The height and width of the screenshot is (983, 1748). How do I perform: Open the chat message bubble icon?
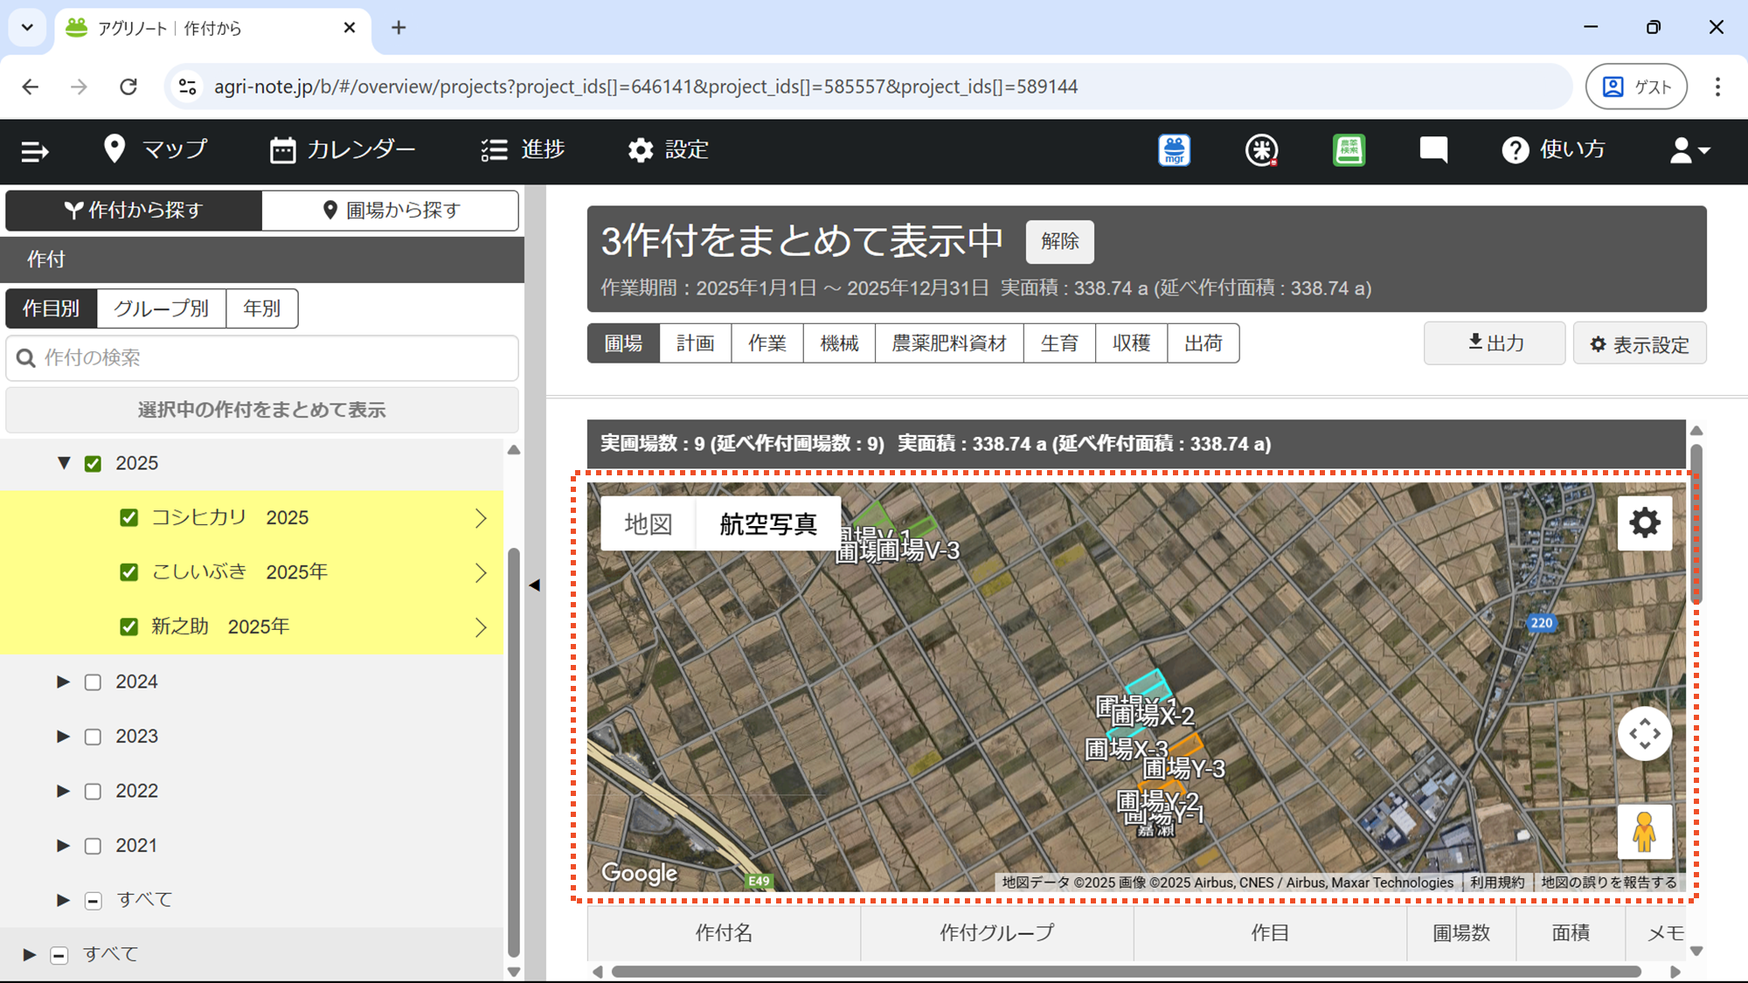(1433, 150)
